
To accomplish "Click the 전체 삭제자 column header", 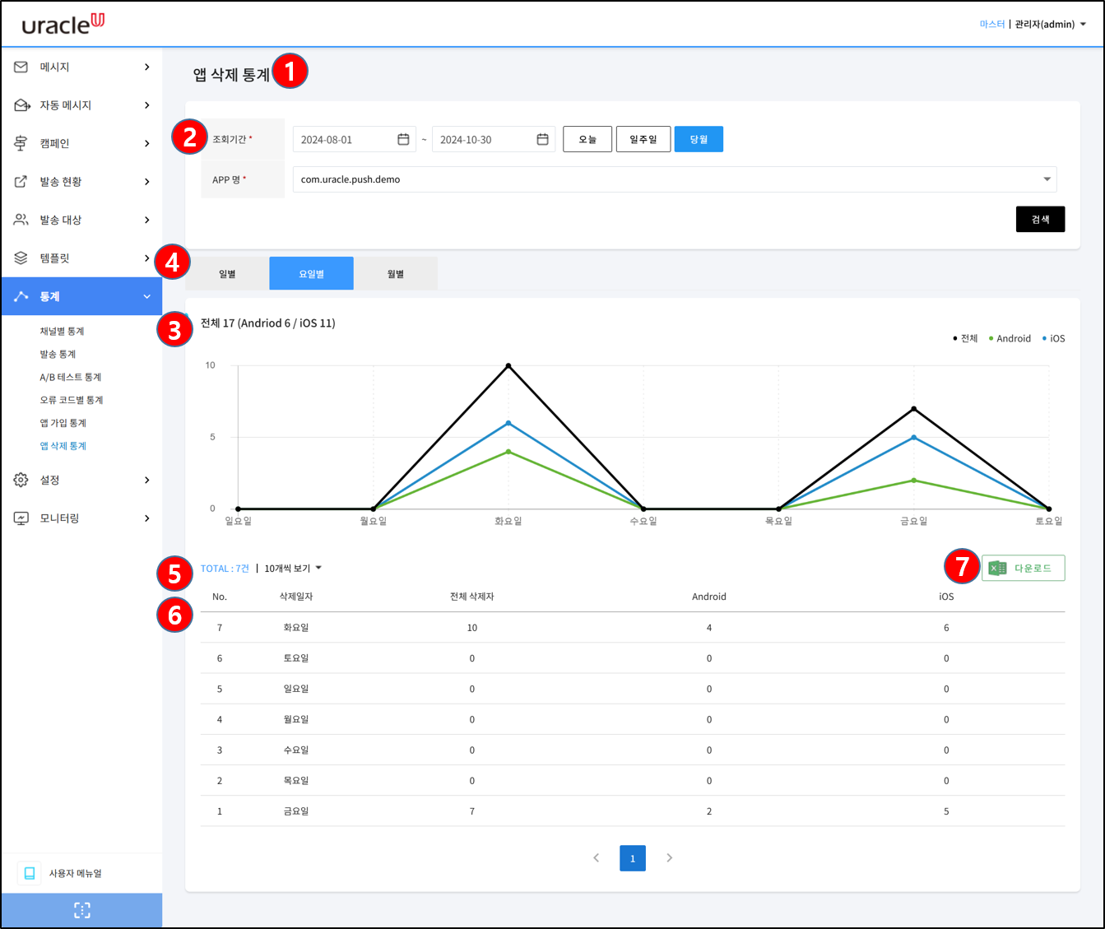I will [x=472, y=597].
